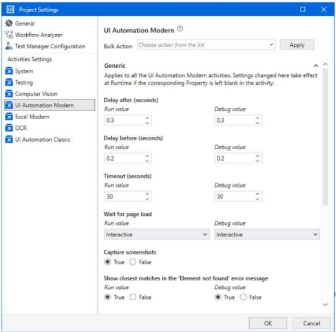Viewport: 336px width, 332px height.
Task: Click the help icon beside UI Automation Modern
Action: click(180, 28)
